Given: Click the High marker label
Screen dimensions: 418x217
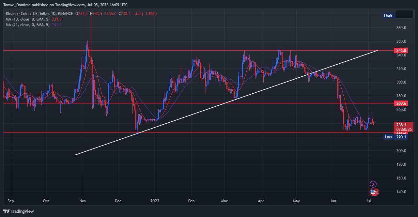Looking at the screenshot, I should (x=388, y=15).
